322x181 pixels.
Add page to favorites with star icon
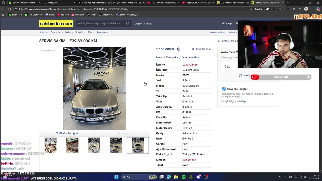point(280,9)
